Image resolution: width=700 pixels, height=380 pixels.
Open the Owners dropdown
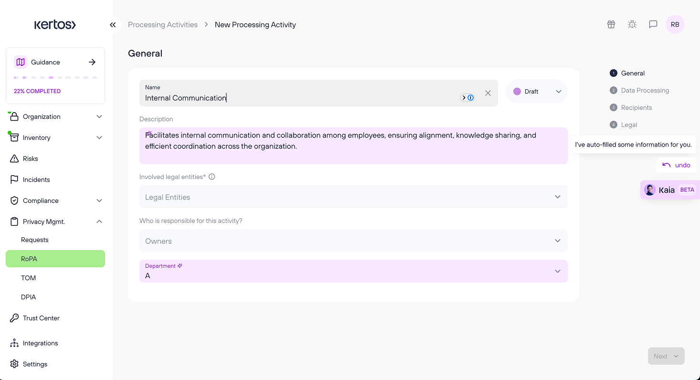(353, 241)
